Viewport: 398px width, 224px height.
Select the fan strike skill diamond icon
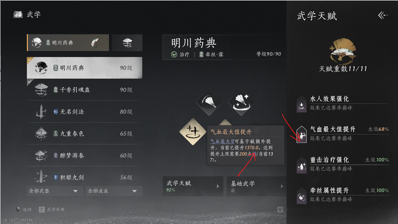click(209, 102)
